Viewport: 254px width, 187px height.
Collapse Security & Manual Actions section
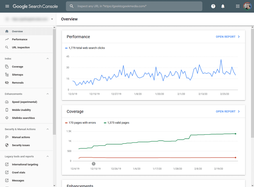(x=48, y=129)
